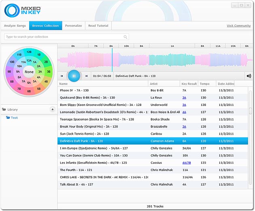This screenshot has width=255, height=211.
Task: Switch to Analyze Songs tab
Action: pyautogui.click(x=15, y=25)
